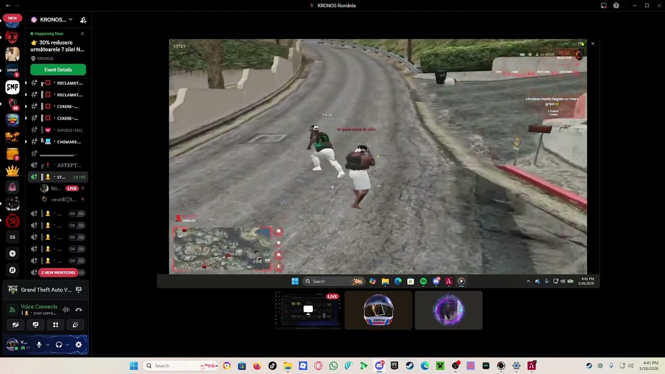This screenshot has width=665, height=374.
Task: Open the Discord inbox icon in title bar
Action: point(604,6)
